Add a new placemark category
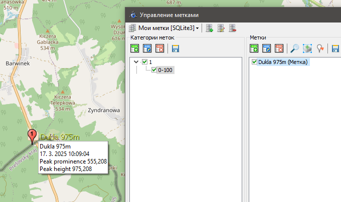341x202 pixels. click(x=134, y=48)
